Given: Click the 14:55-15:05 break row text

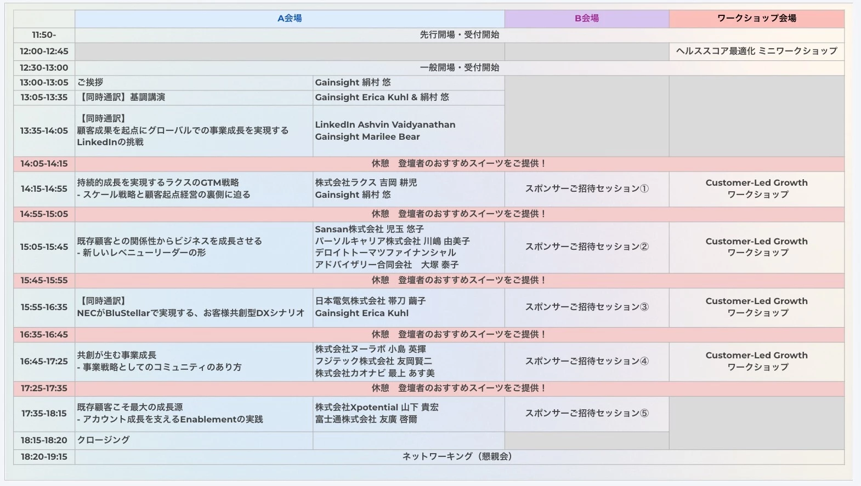Looking at the screenshot, I should [x=460, y=214].
